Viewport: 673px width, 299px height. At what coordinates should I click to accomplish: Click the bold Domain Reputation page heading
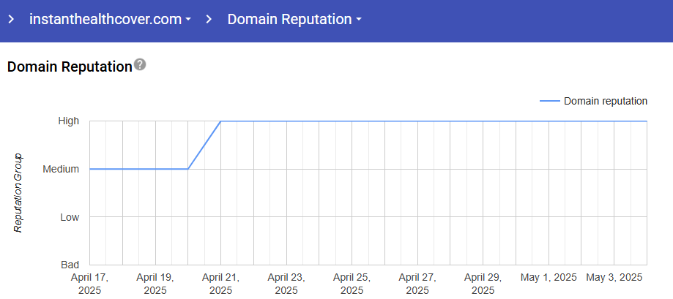(x=69, y=67)
